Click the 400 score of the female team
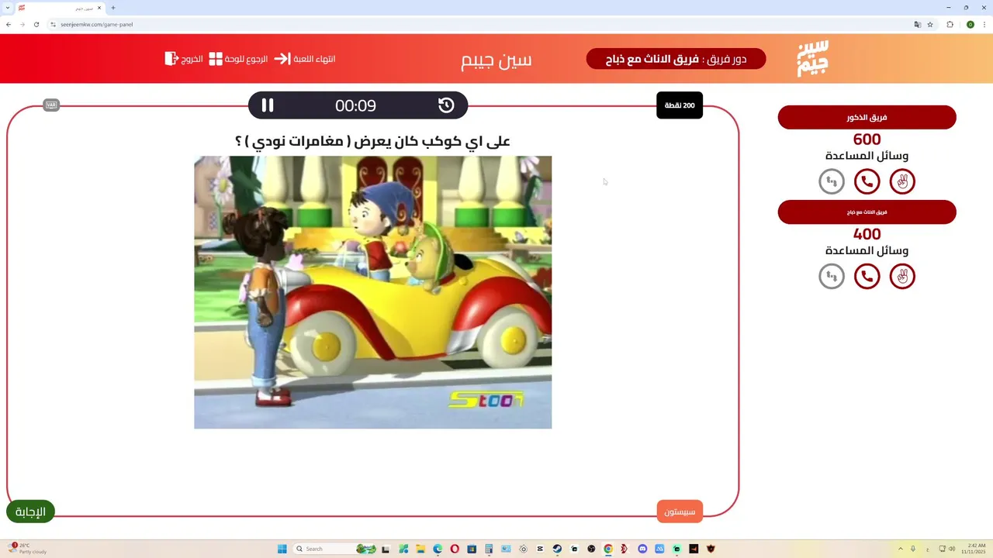The height and width of the screenshot is (558, 993). tap(867, 234)
